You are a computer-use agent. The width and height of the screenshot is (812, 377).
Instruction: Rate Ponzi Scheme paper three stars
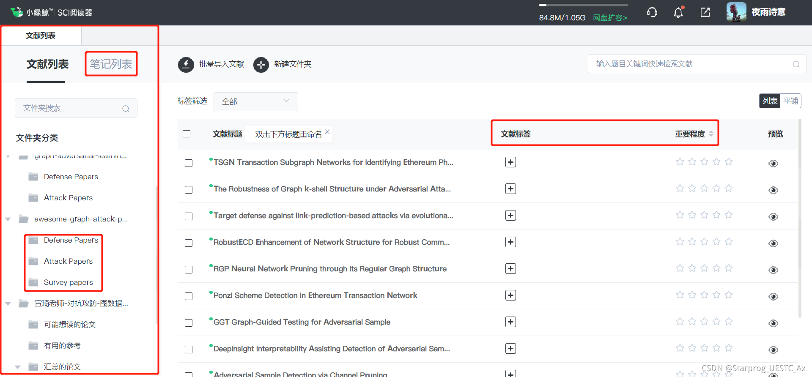704,295
